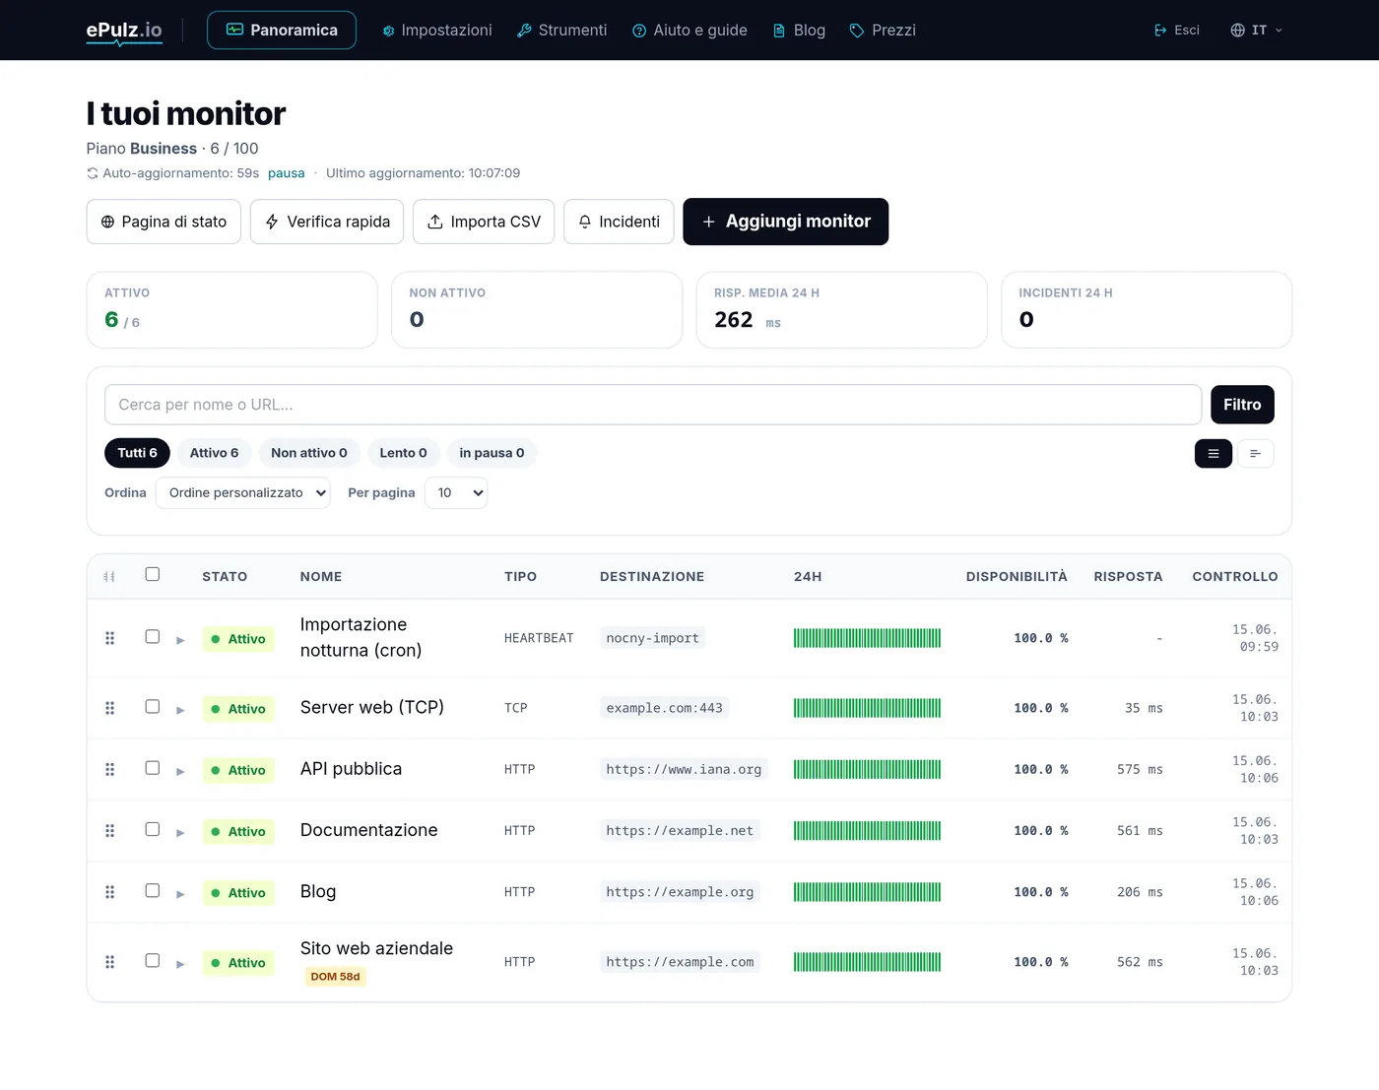Click the auto-refresh sync icon
This screenshot has width=1379, height=1090.
point(93,173)
